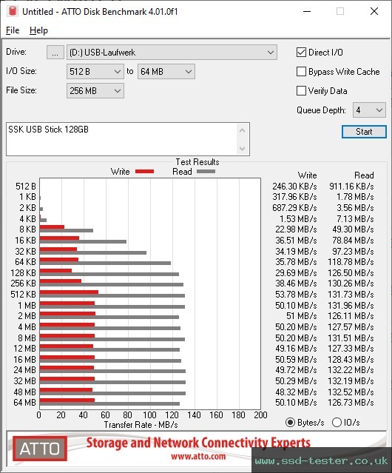The image size is (392, 473).
Task: Click the description box scroll up arrow
Action: tap(243, 130)
